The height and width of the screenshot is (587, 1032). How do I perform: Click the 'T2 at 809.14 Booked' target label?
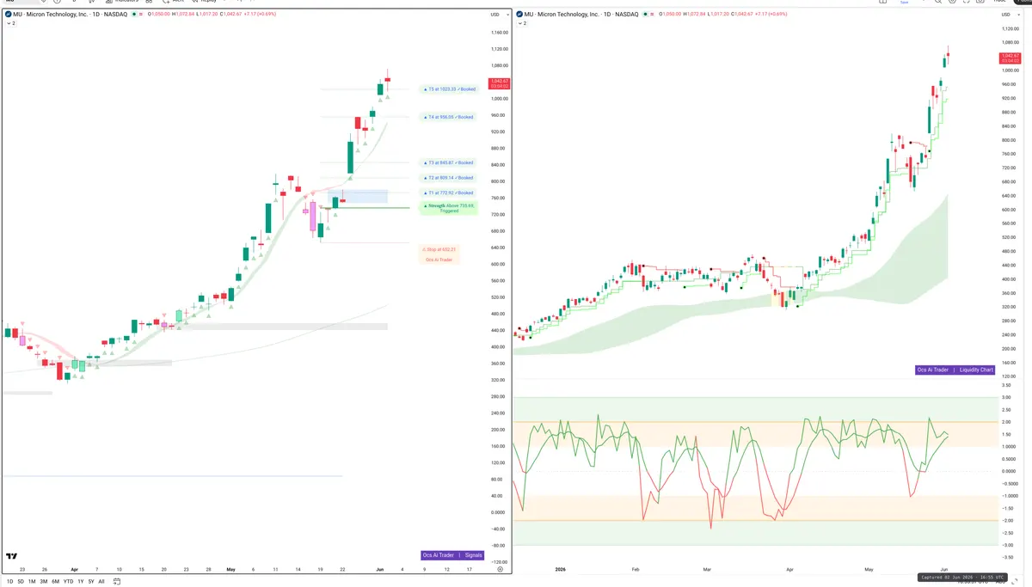pyautogui.click(x=449, y=178)
